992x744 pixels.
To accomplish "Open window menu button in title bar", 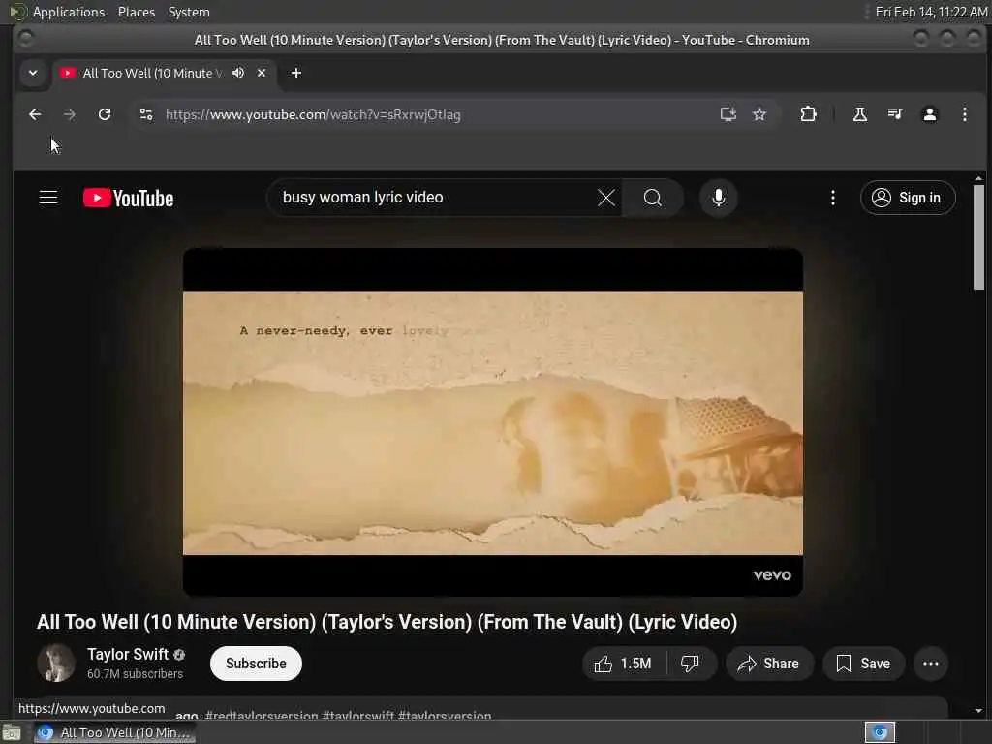I will 25,39.
